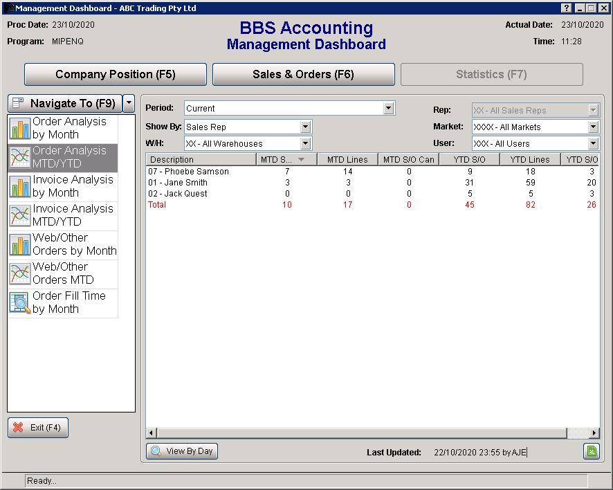Open the User filter dropdown
613x490 pixels.
pos(593,143)
